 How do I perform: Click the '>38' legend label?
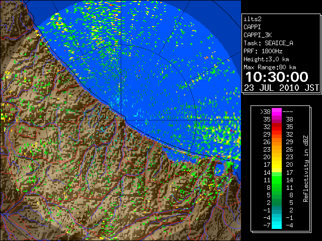265,111
